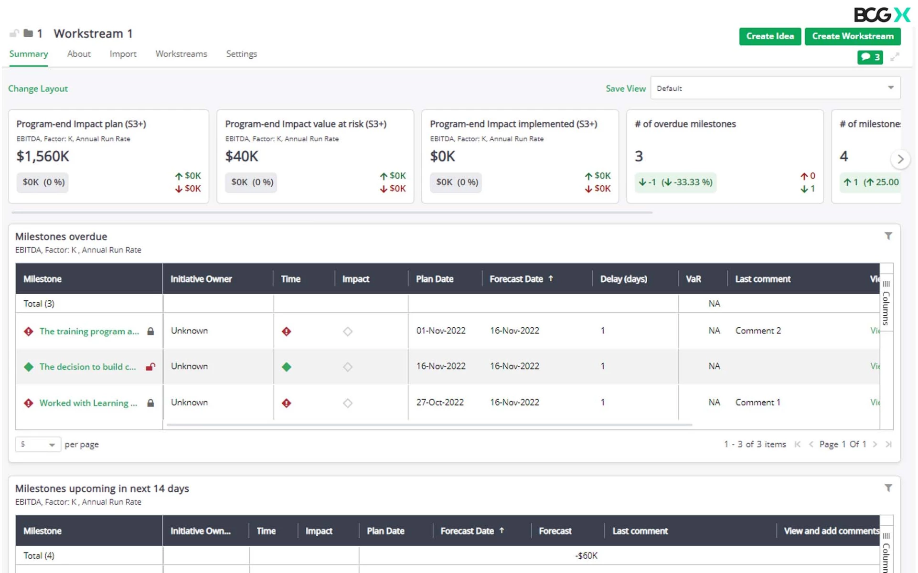Click horizontal scrollbar under KPI cards
Screen dimensions: 918x573
332,212
